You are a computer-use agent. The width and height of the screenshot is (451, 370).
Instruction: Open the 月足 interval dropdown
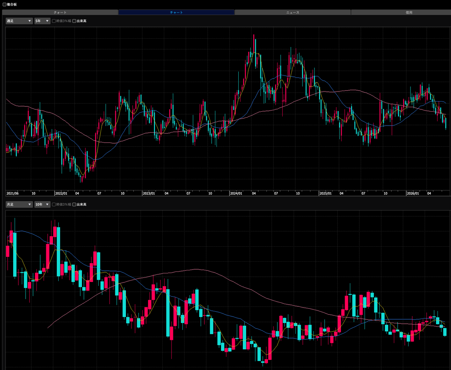point(19,204)
